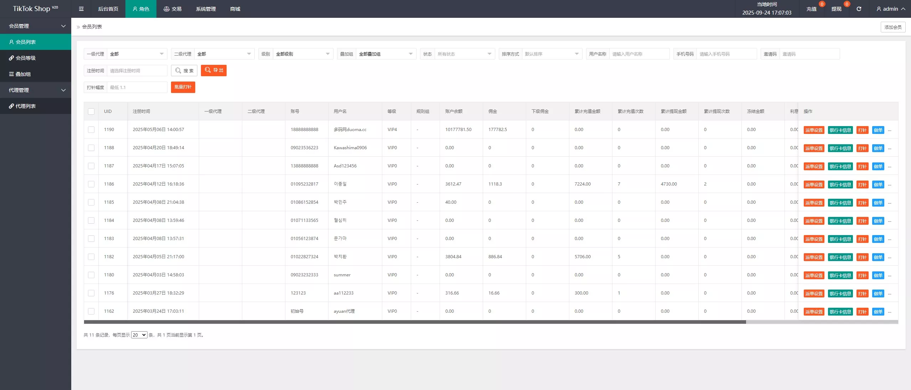This screenshot has width=911, height=390.
Task: Check the select-all checkbox in table header
Action: click(91, 111)
